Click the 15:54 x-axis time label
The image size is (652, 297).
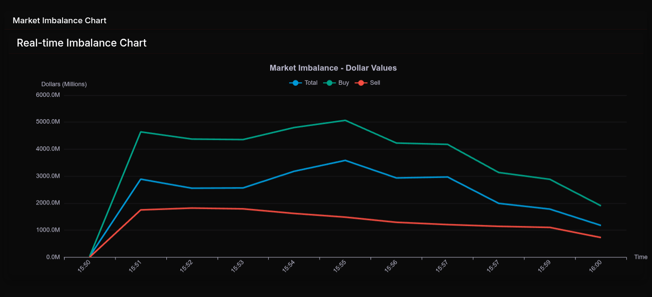click(x=289, y=266)
